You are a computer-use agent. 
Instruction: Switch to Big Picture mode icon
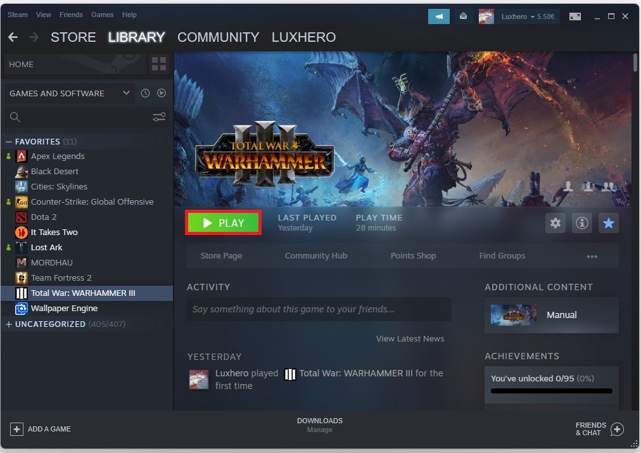click(574, 16)
